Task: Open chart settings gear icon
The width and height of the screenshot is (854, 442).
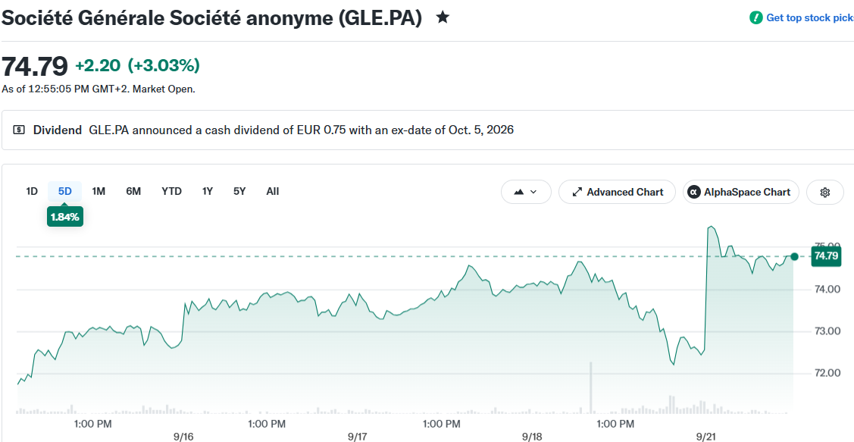Action: coord(824,192)
